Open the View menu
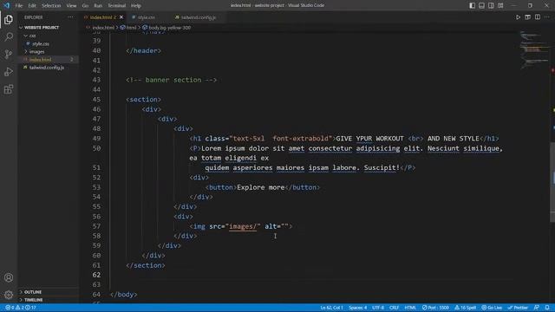This screenshot has width=555, height=312. pyautogui.click(x=71, y=5)
